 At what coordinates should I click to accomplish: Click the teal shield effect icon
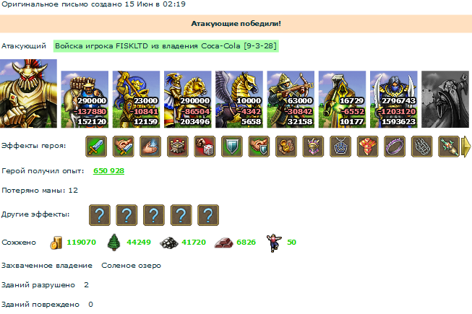coord(232,147)
